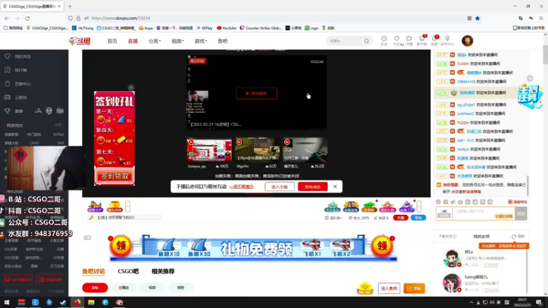Click the Douyu logo in header
This screenshot has height=308, width=548.
point(79,41)
